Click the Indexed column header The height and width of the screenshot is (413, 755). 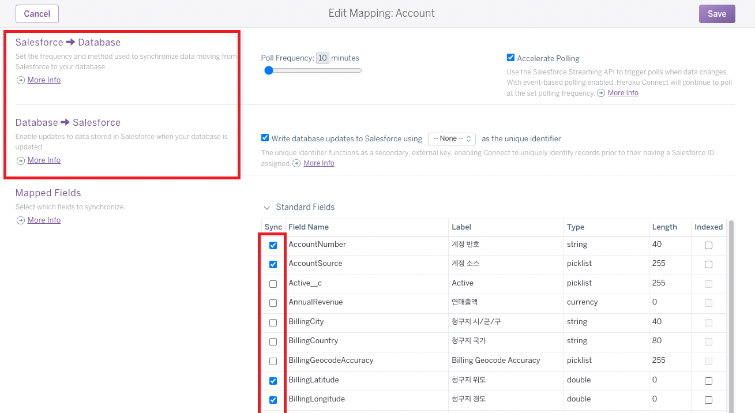coord(708,227)
